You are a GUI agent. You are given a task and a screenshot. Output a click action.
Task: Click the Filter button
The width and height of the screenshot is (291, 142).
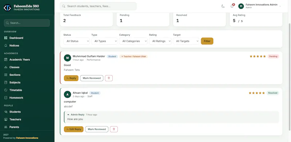pos(207,41)
